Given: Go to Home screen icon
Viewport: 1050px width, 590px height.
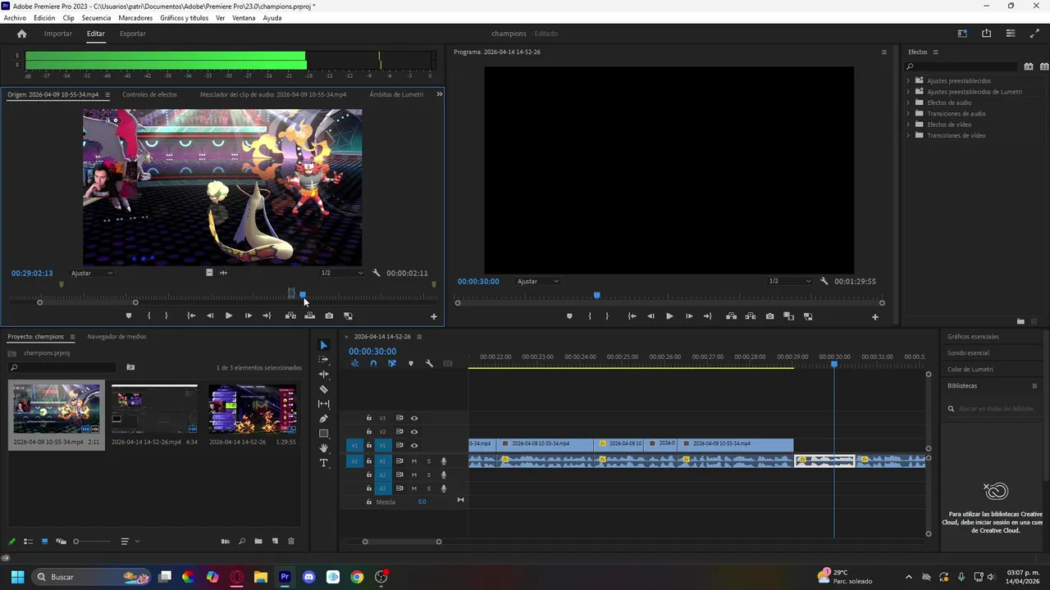Looking at the screenshot, I should tap(22, 34).
